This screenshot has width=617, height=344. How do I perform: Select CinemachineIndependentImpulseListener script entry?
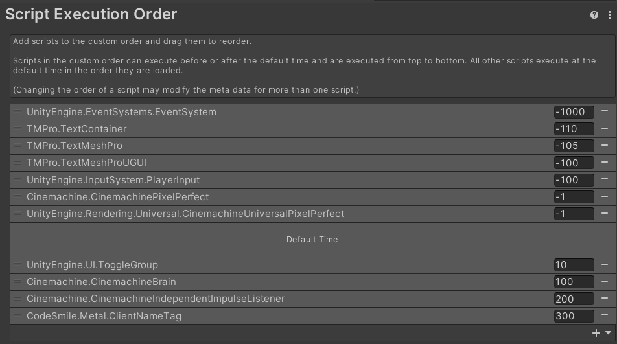tap(156, 299)
